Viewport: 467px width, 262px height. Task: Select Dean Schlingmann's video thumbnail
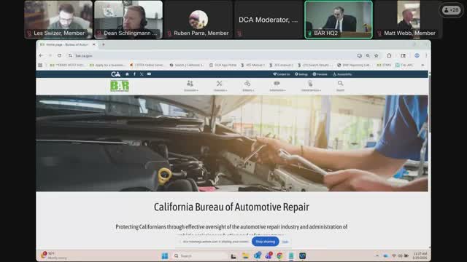pyautogui.click(x=128, y=20)
